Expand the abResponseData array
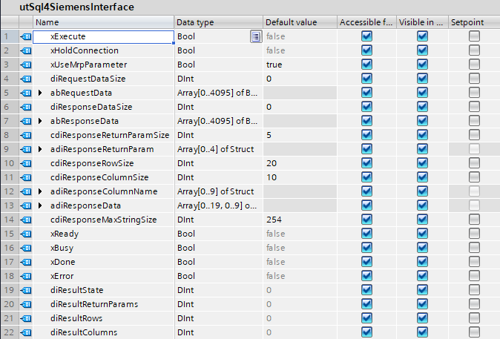 (40, 121)
